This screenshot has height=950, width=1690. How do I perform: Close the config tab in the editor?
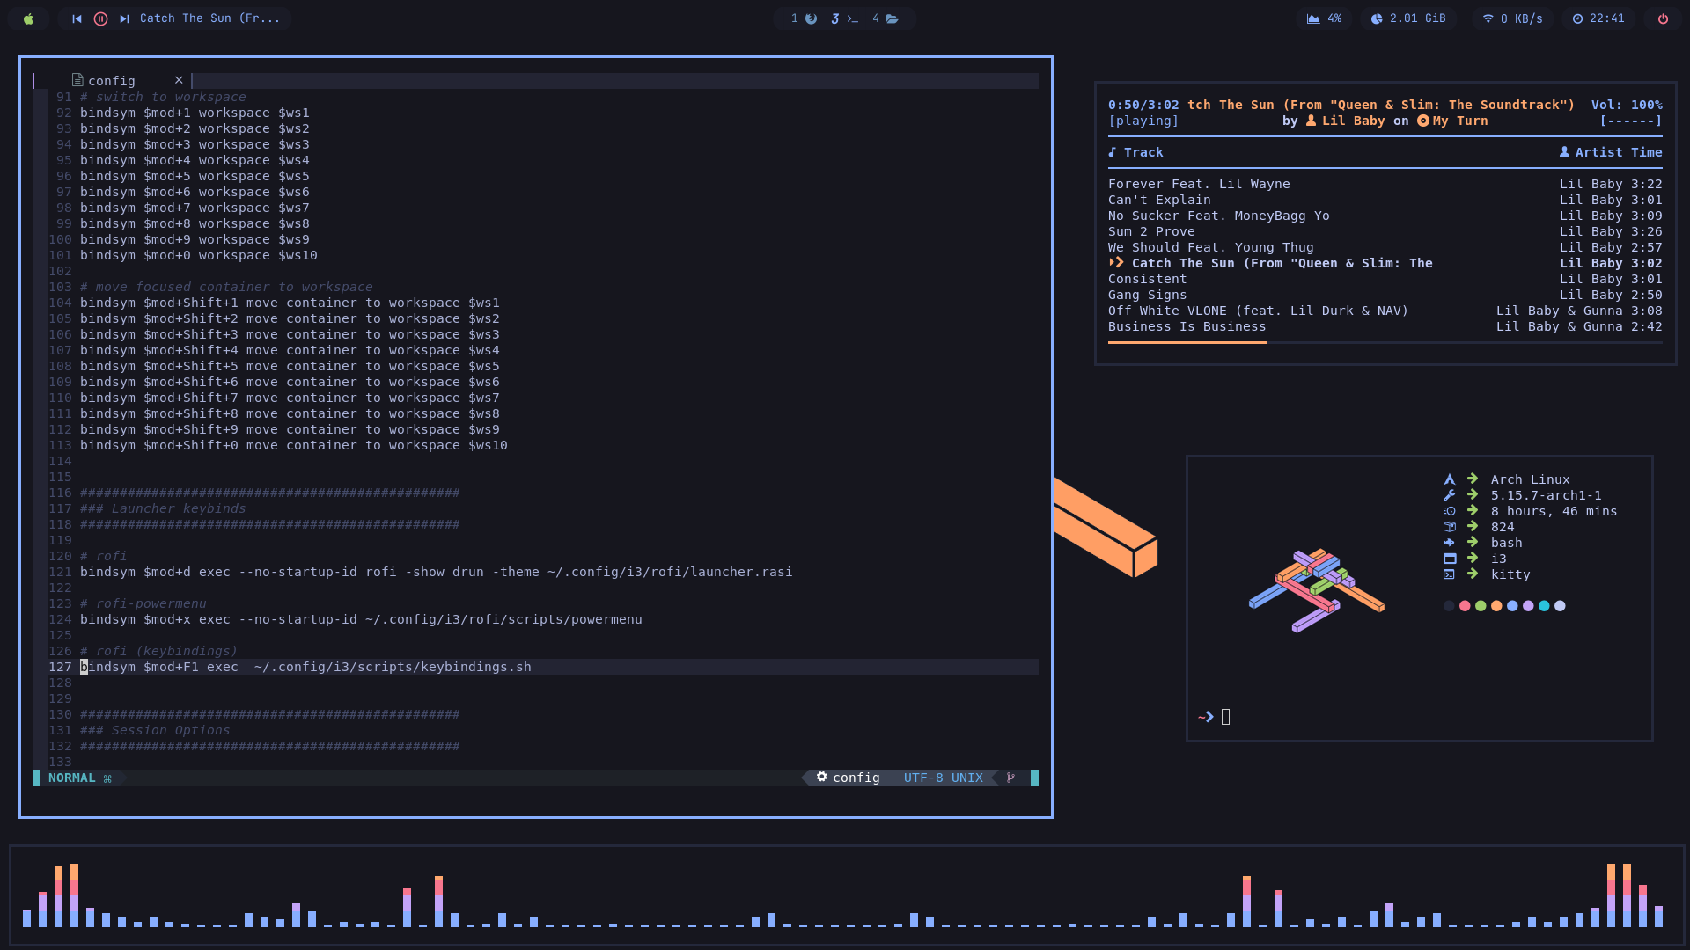point(179,80)
